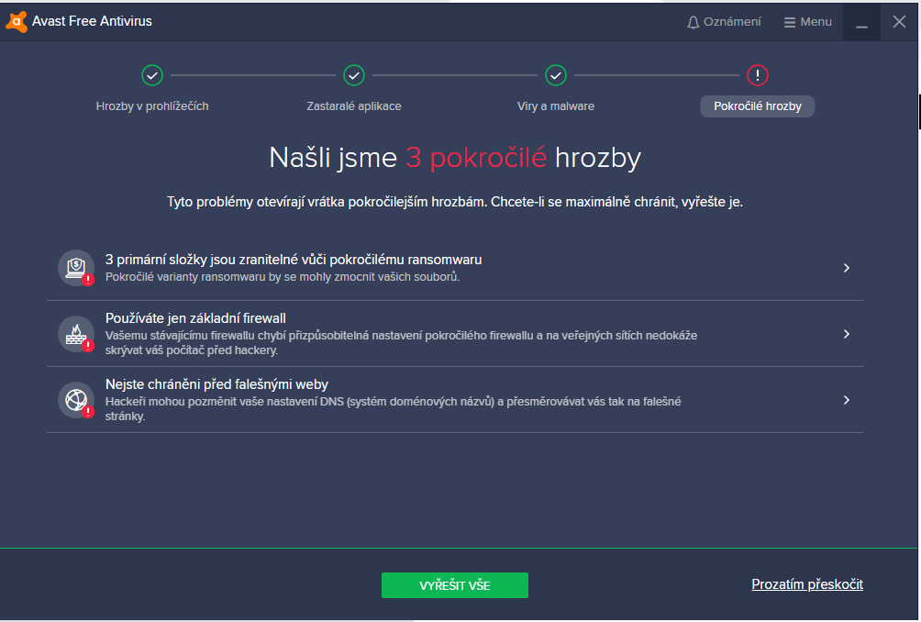Screen dimensions: 921x622
Task: Open 'Používáte jen základní firewall' title
Action: (x=195, y=318)
